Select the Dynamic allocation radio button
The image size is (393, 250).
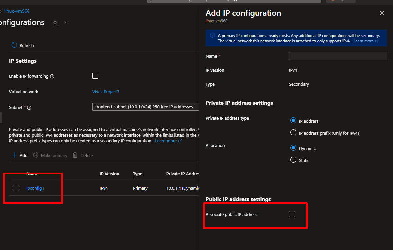[293, 148]
